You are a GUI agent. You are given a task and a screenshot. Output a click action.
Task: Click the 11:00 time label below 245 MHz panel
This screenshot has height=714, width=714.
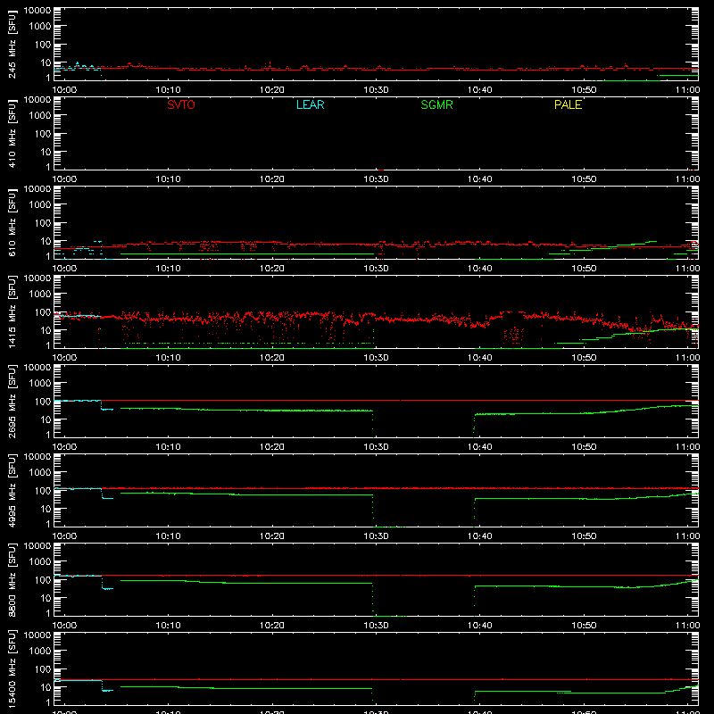[x=687, y=90]
